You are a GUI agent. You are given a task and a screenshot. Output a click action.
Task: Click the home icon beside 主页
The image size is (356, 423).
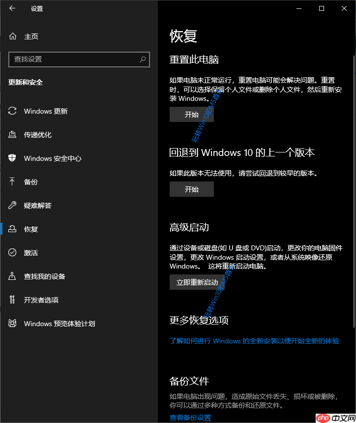[13, 36]
